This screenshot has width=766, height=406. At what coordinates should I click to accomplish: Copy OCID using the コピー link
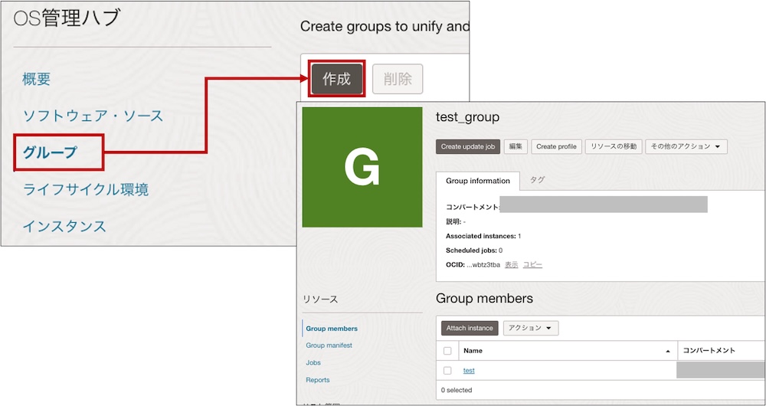[532, 264]
